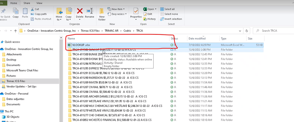Click the red Delete X icon

tap(80, 11)
